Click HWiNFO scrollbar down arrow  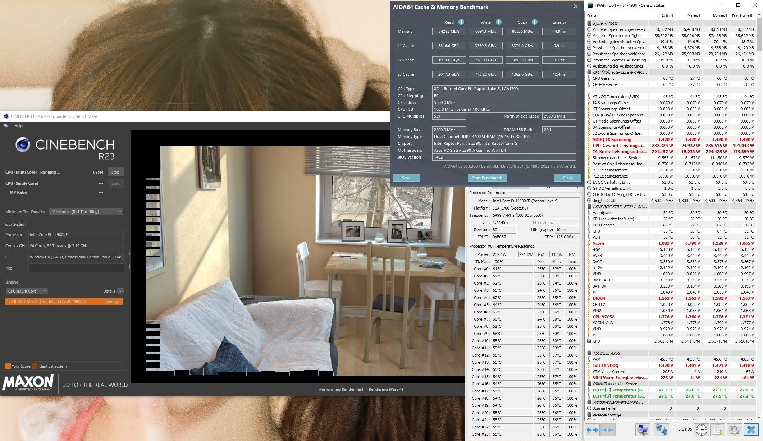pyautogui.click(x=759, y=417)
